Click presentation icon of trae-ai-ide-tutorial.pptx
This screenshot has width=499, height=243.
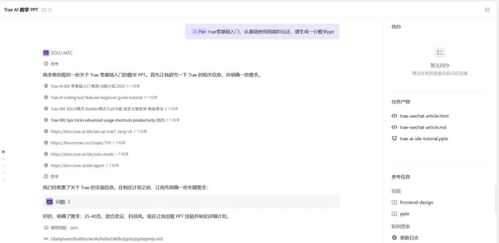click(x=394, y=138)
